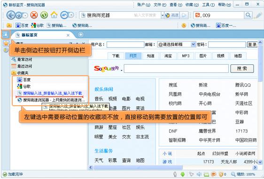This screenshot has width=264, height=179.
Task: Open the 帮助(H) menu
Action: (225, 5)
